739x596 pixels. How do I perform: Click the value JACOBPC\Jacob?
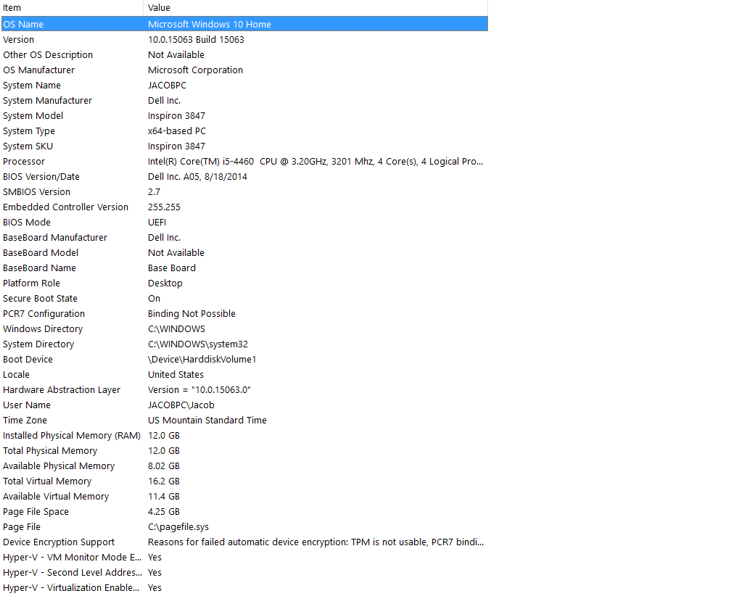coord(181,405)
